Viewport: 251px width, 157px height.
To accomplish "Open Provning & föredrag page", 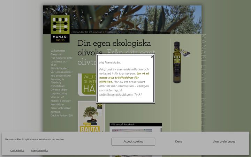I will point(57,81).
